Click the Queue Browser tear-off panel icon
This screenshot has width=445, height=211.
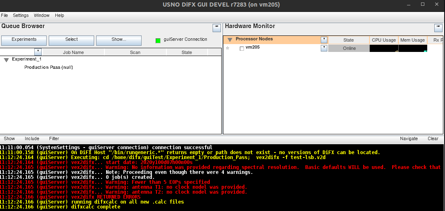[217, 28]
